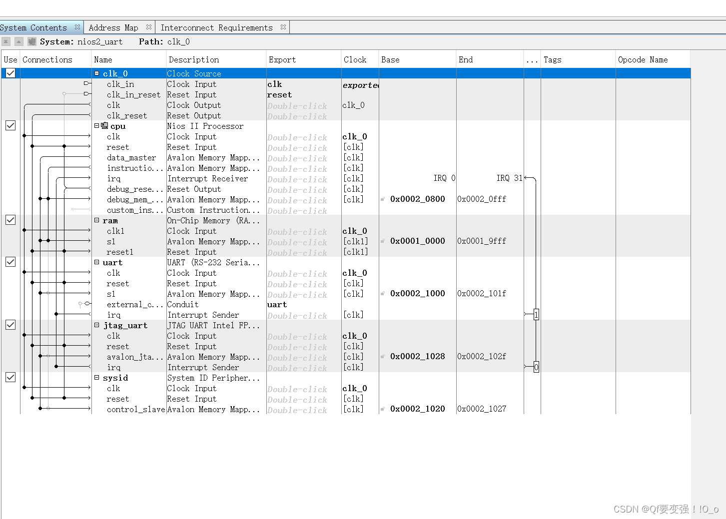The image size is (726, 519).
Task: Select the cpu custom_instruction_master row
Action: pos(346,210)
